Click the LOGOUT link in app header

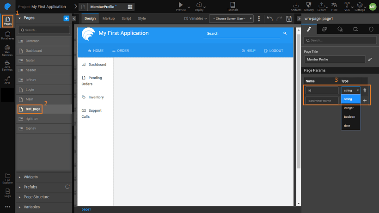[273, 50]
